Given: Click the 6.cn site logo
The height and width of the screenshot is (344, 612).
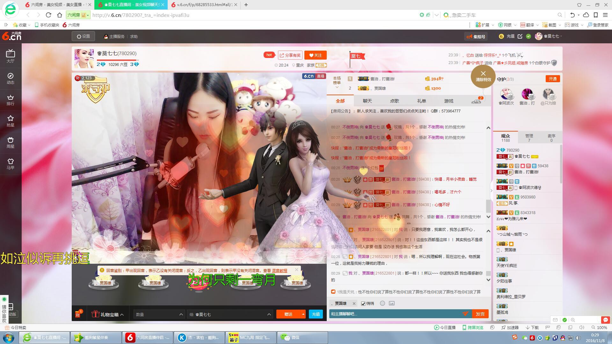Looking at the screenshot, I should click(x=11, y=36).
